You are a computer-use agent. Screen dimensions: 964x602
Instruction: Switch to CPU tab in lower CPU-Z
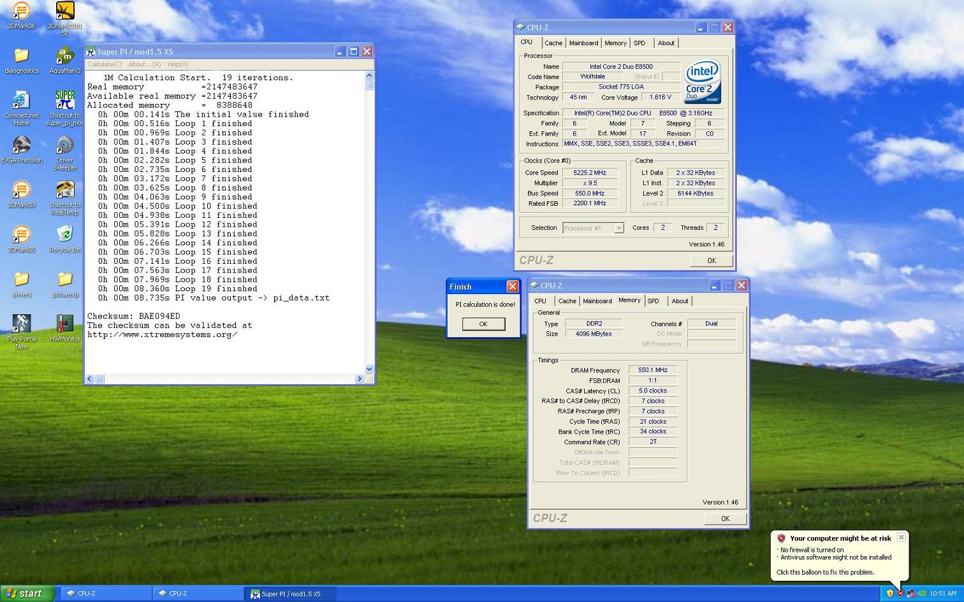click(x=540, y=301)
